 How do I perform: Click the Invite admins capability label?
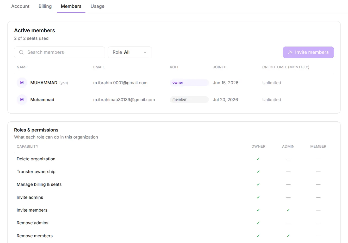(30, 197)
